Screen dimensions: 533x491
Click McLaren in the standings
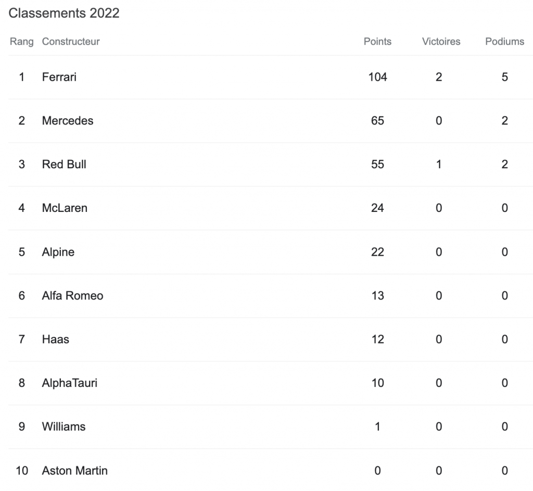[65, 208]
